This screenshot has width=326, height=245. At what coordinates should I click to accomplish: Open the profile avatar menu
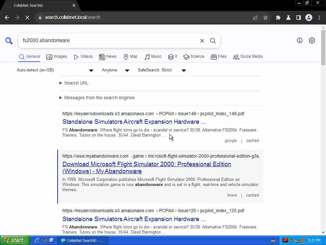point(309,18)
